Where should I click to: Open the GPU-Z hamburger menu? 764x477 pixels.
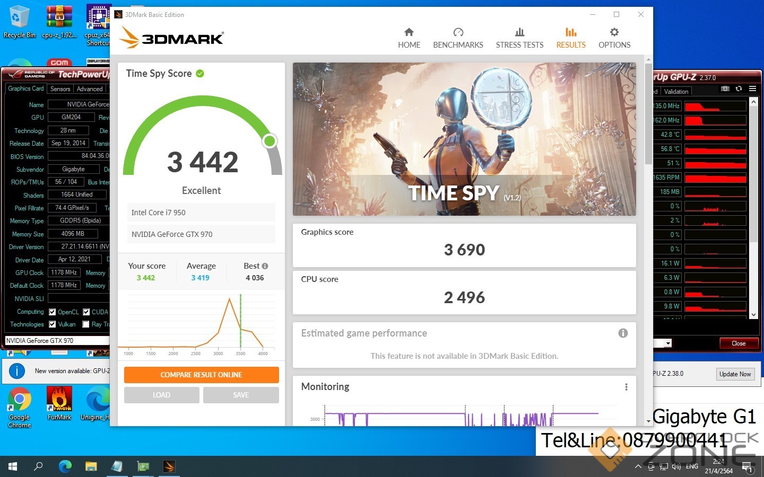pyautogui.click(x=752, y=89)
